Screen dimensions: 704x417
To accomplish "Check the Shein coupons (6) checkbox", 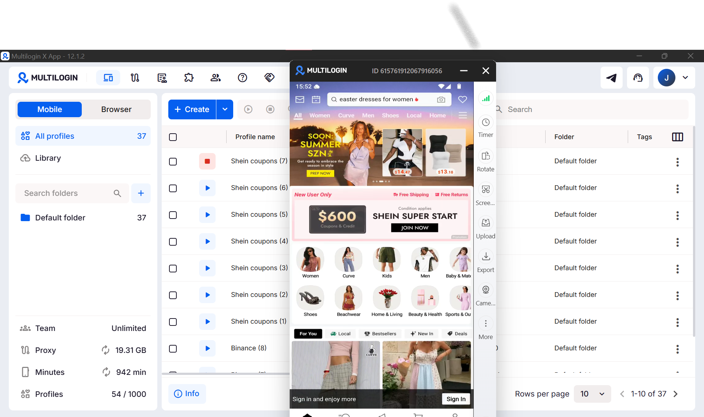I will click(173, 188).
